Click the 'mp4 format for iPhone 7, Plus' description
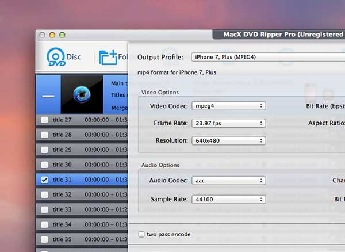 177,72
